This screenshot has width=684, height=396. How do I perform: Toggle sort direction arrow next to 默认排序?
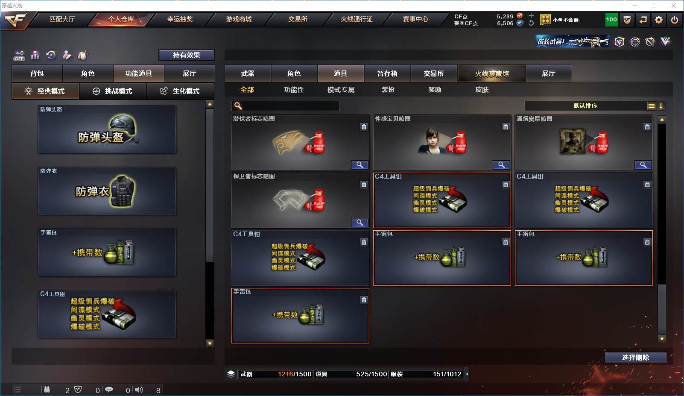pyautogui.click(x=661, y=106)
